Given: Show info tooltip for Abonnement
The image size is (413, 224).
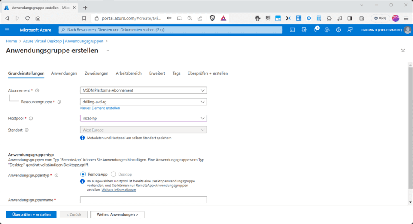Looking at the screenshot, I should (37, 91).
